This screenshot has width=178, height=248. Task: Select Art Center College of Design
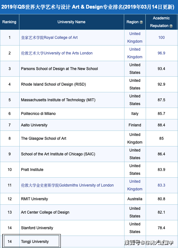(45, 212)
